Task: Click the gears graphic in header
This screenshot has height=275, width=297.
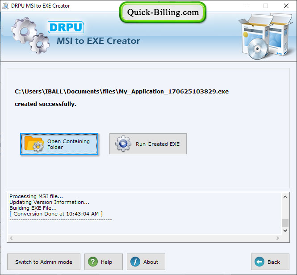Action: (x=30, y=36)
